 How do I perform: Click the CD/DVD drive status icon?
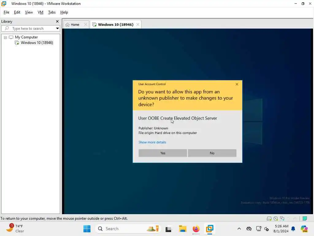point(276,218)
